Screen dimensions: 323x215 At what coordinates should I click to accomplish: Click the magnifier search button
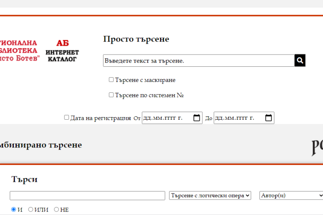point(300,60)
